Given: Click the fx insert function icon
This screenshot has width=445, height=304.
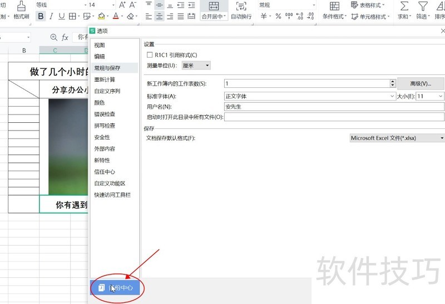Looking at the screenshot, I should coord(65,37).
